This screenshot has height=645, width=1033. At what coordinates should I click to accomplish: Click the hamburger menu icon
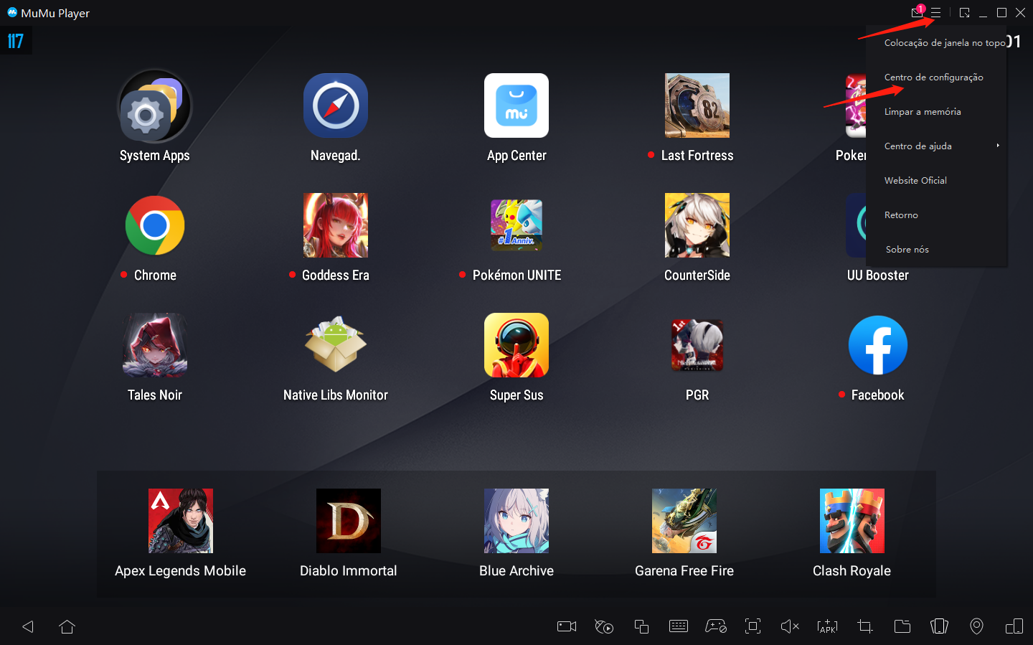pyautogui.click(x=935, y=12)
